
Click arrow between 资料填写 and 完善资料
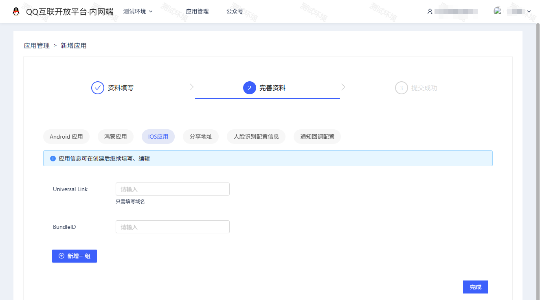[192, 87]
